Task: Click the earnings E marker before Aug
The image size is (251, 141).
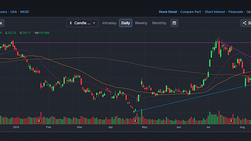Action: click(x=231, y=121)
